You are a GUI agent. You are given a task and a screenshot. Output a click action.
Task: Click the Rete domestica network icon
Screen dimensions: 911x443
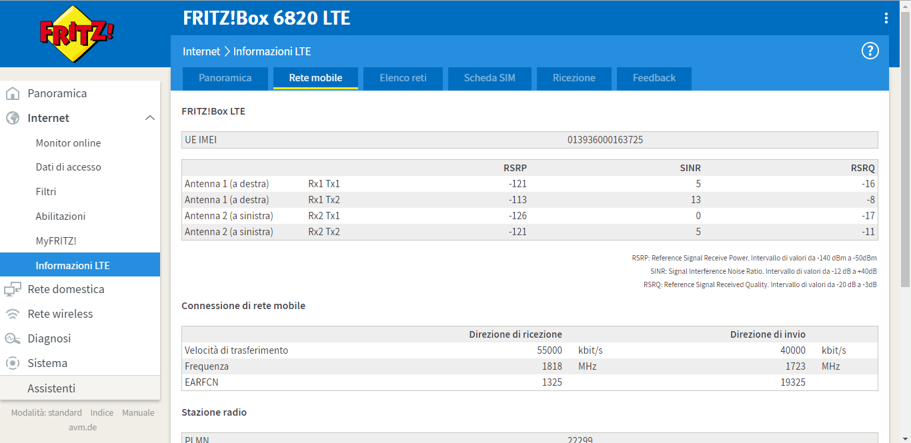pos(12,289)
